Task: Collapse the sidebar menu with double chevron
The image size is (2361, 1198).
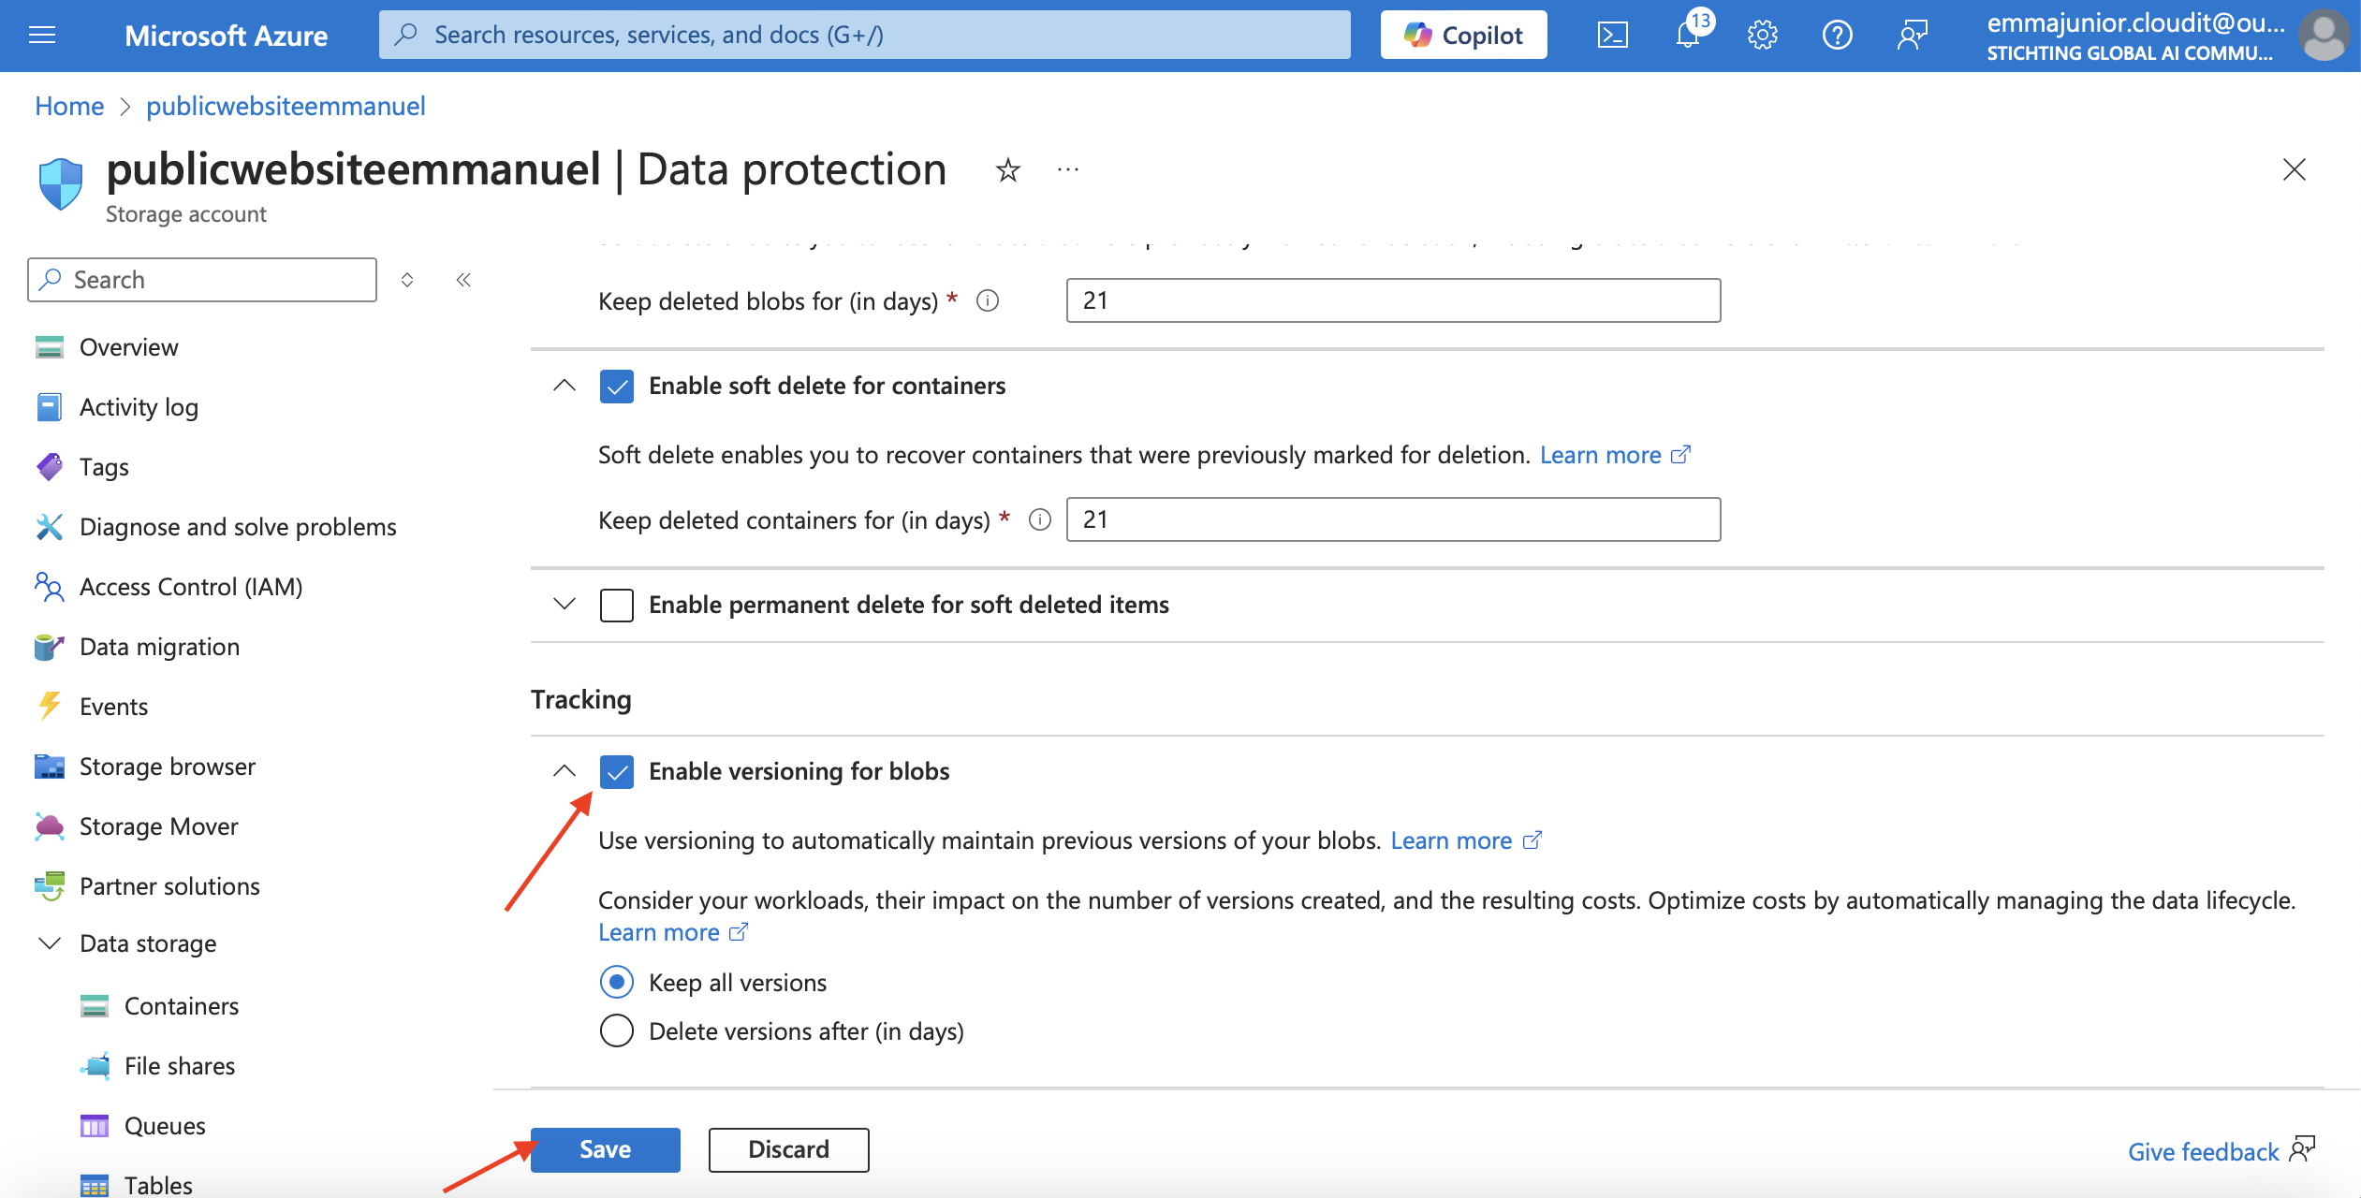Action: point(463,280)
